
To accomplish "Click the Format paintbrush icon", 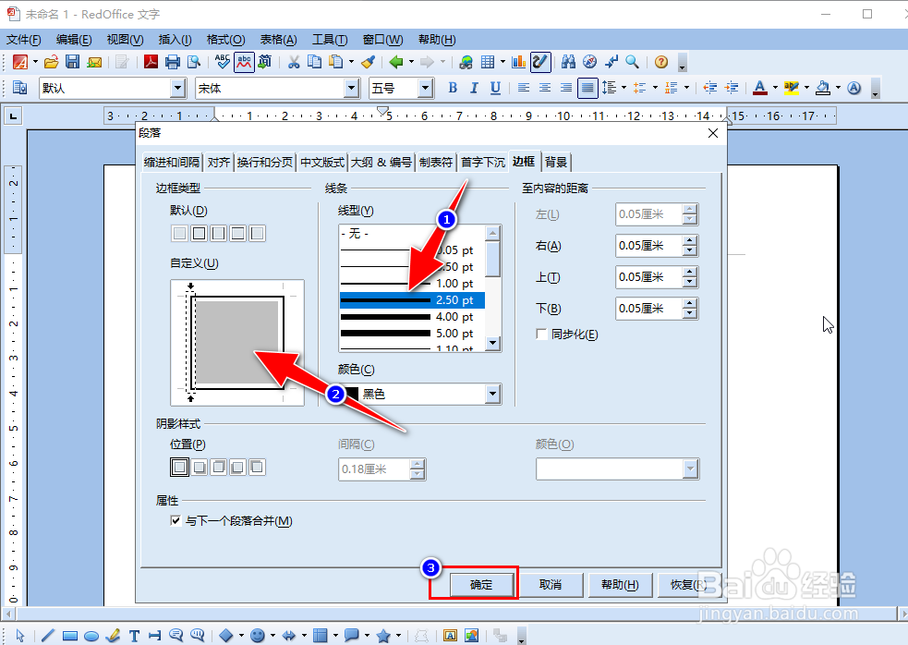I will pyautogui.click(x=369, y=62).
